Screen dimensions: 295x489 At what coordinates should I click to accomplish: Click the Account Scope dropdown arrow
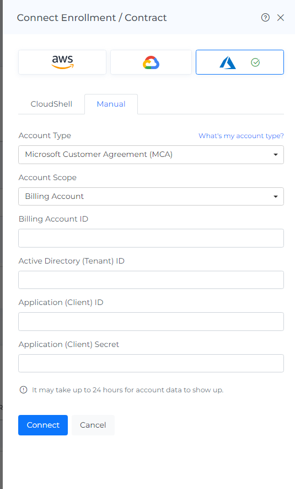tap(275, 197)
